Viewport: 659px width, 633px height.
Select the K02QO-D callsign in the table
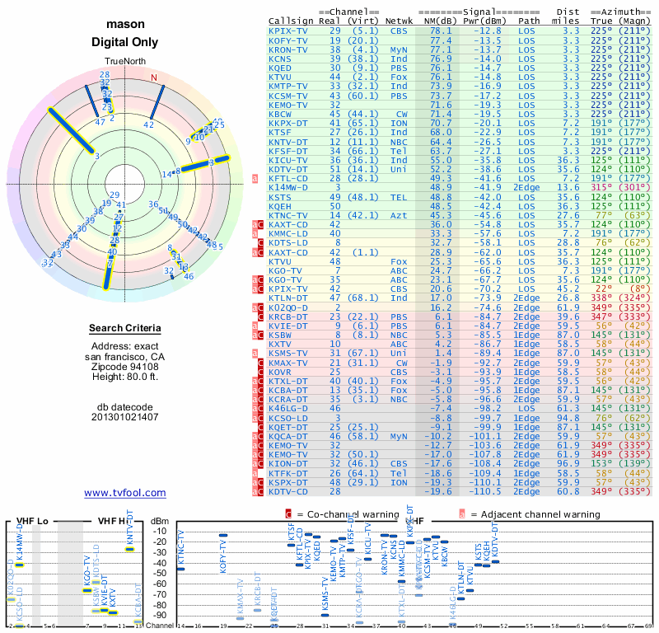click(x=287, y=307)
